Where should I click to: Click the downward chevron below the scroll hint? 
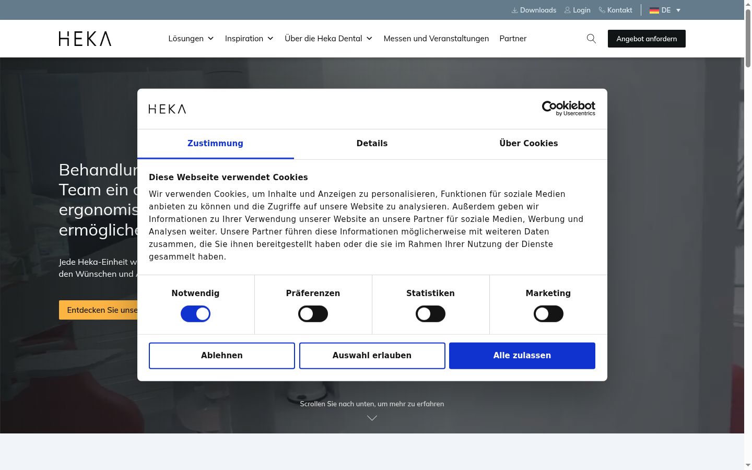(x=372, y=418)
